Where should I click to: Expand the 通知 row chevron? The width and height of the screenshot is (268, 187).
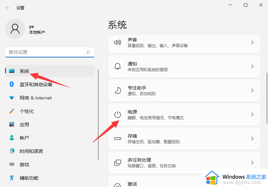(x=252, y=66)
